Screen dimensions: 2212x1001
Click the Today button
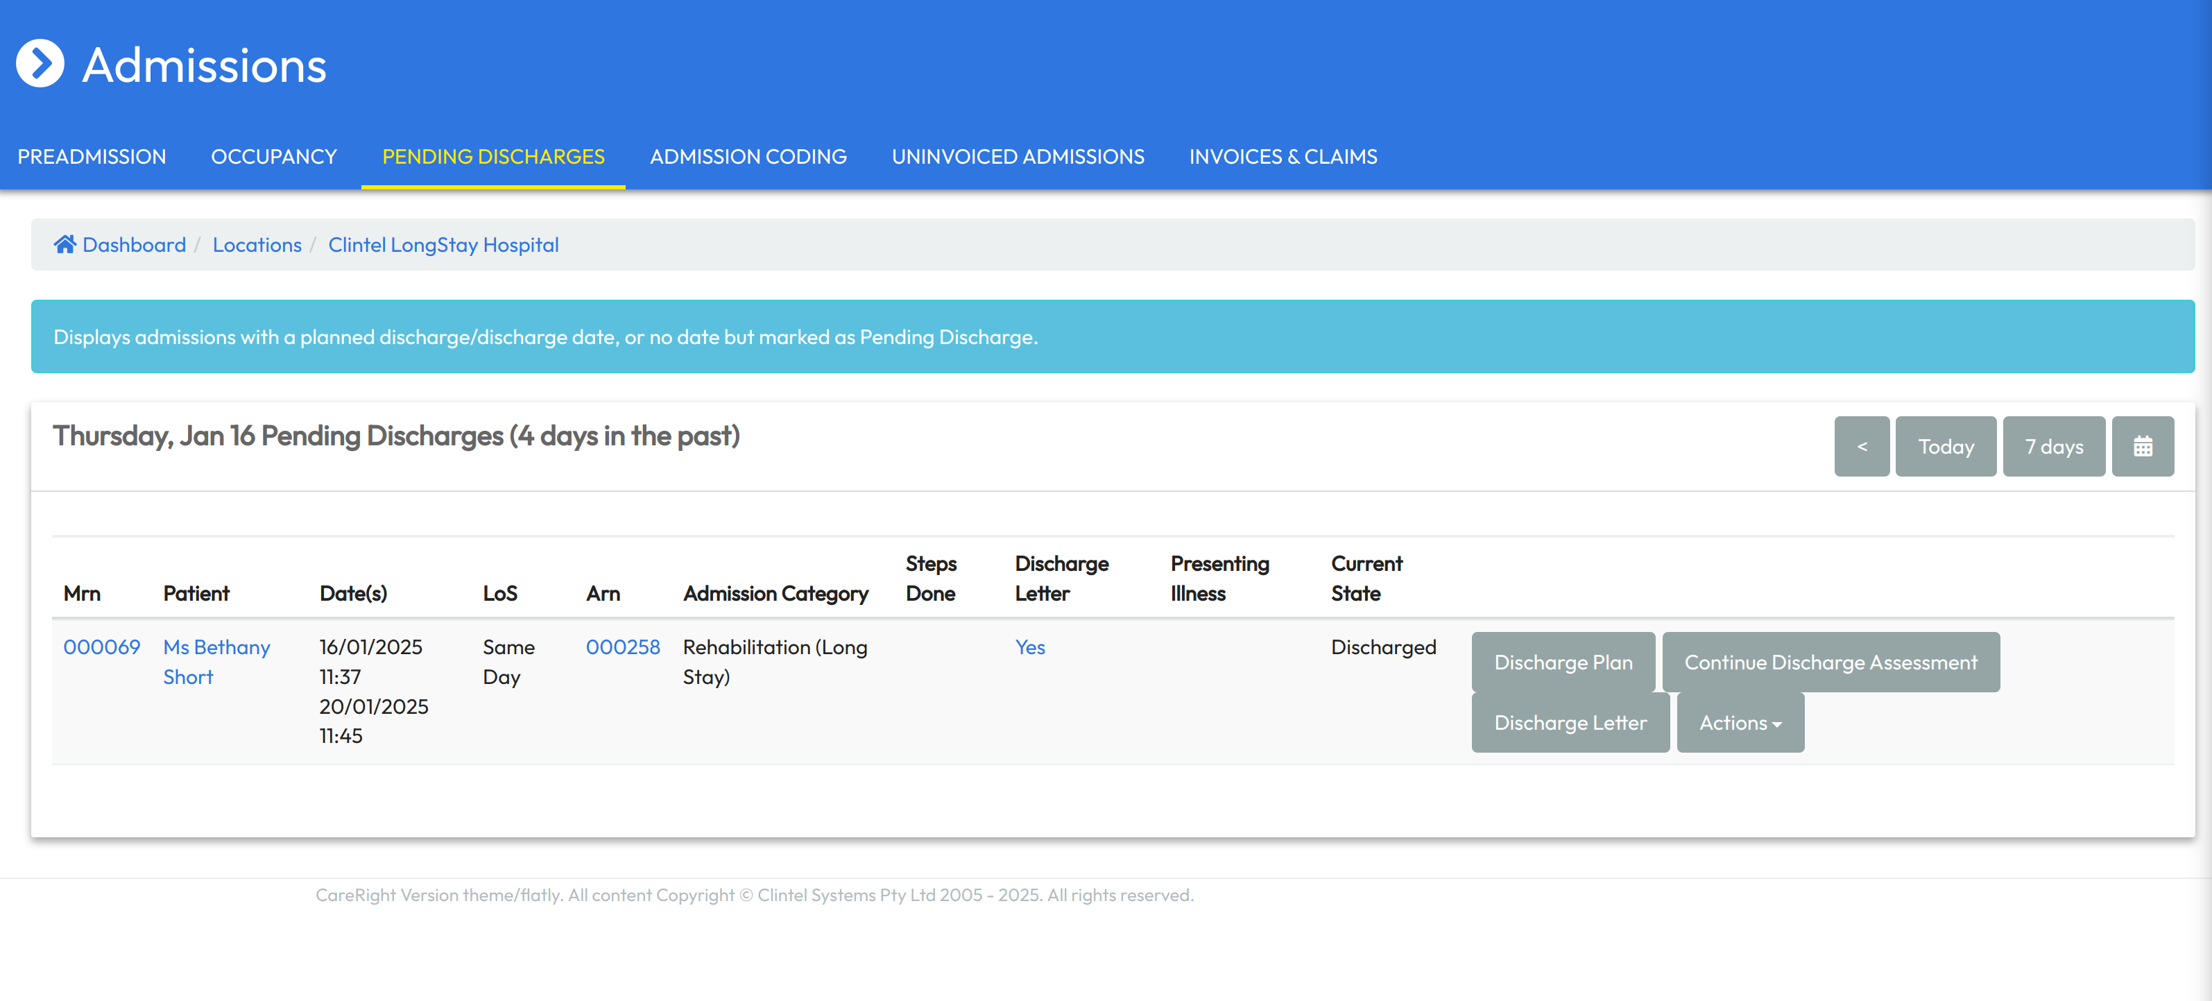[x=1945, y=447]
